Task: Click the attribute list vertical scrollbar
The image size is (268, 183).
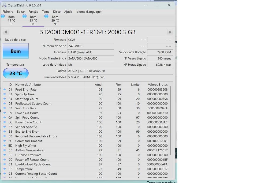Action: tap(171, 121)
